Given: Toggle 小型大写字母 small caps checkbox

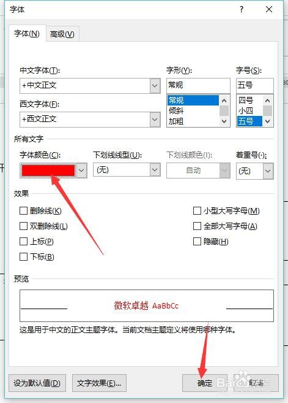Looking at the screenshot, I should click(197, 211).
